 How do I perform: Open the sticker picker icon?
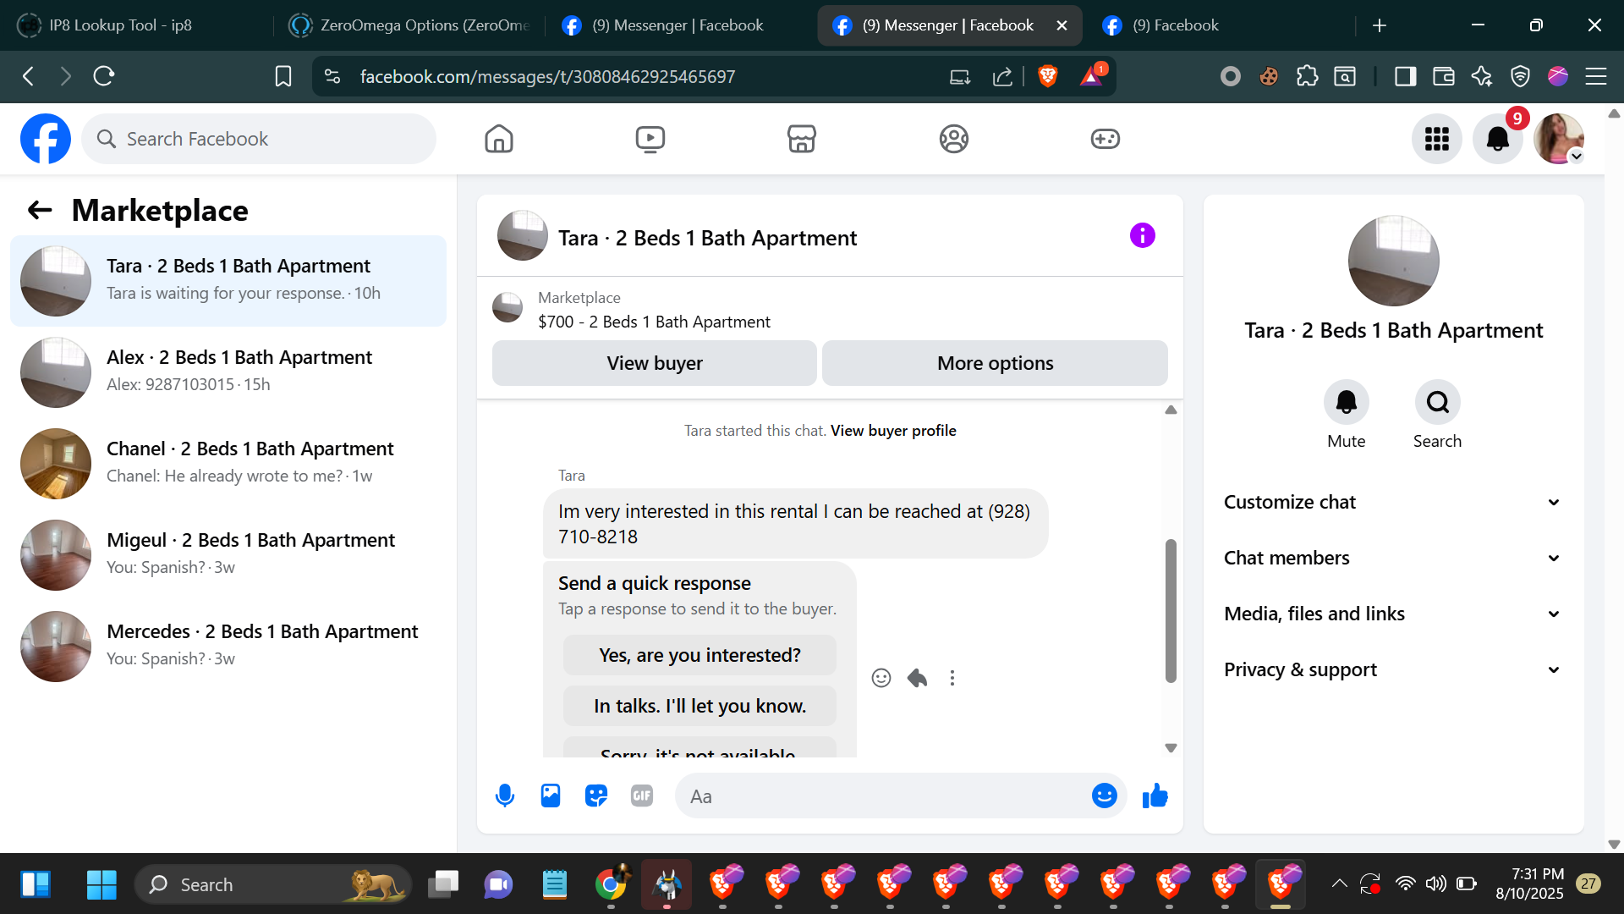(x=596, y=796)
